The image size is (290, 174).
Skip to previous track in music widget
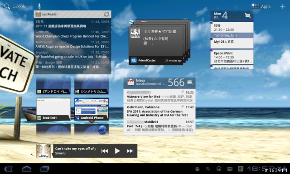pyautogui.click(x=105, y=151)
